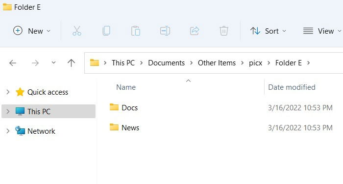Sort by the Date modified column header
The height and width of the screenshot is (184, 343).
(292, 87)
